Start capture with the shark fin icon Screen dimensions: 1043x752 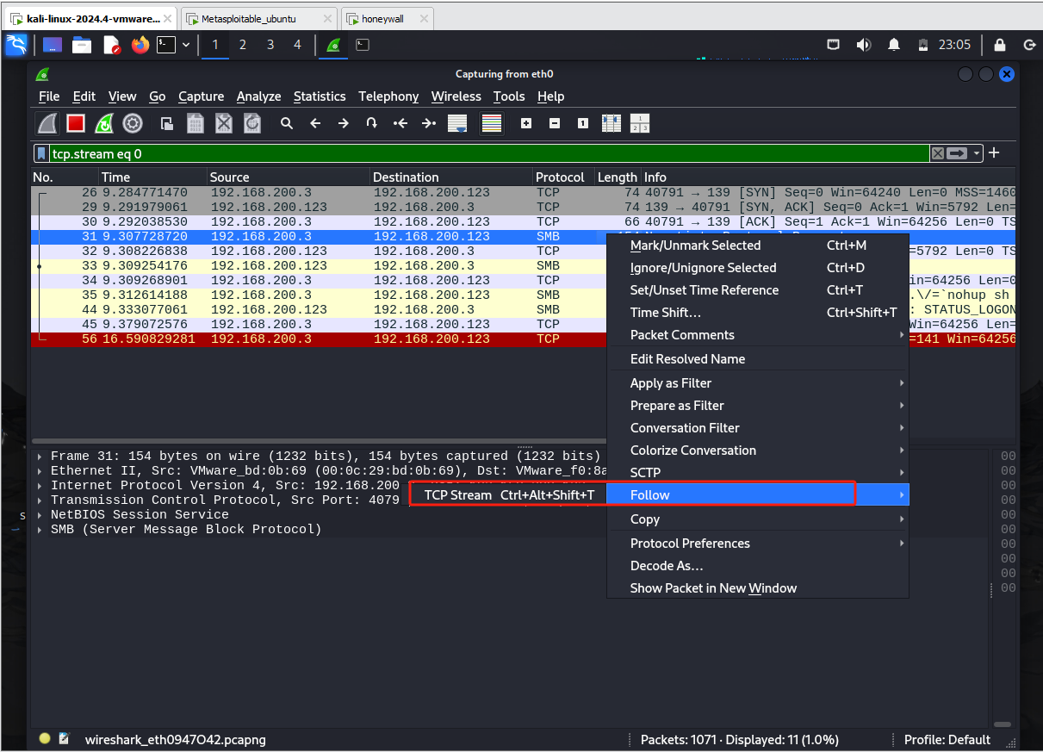pos(47,123)
